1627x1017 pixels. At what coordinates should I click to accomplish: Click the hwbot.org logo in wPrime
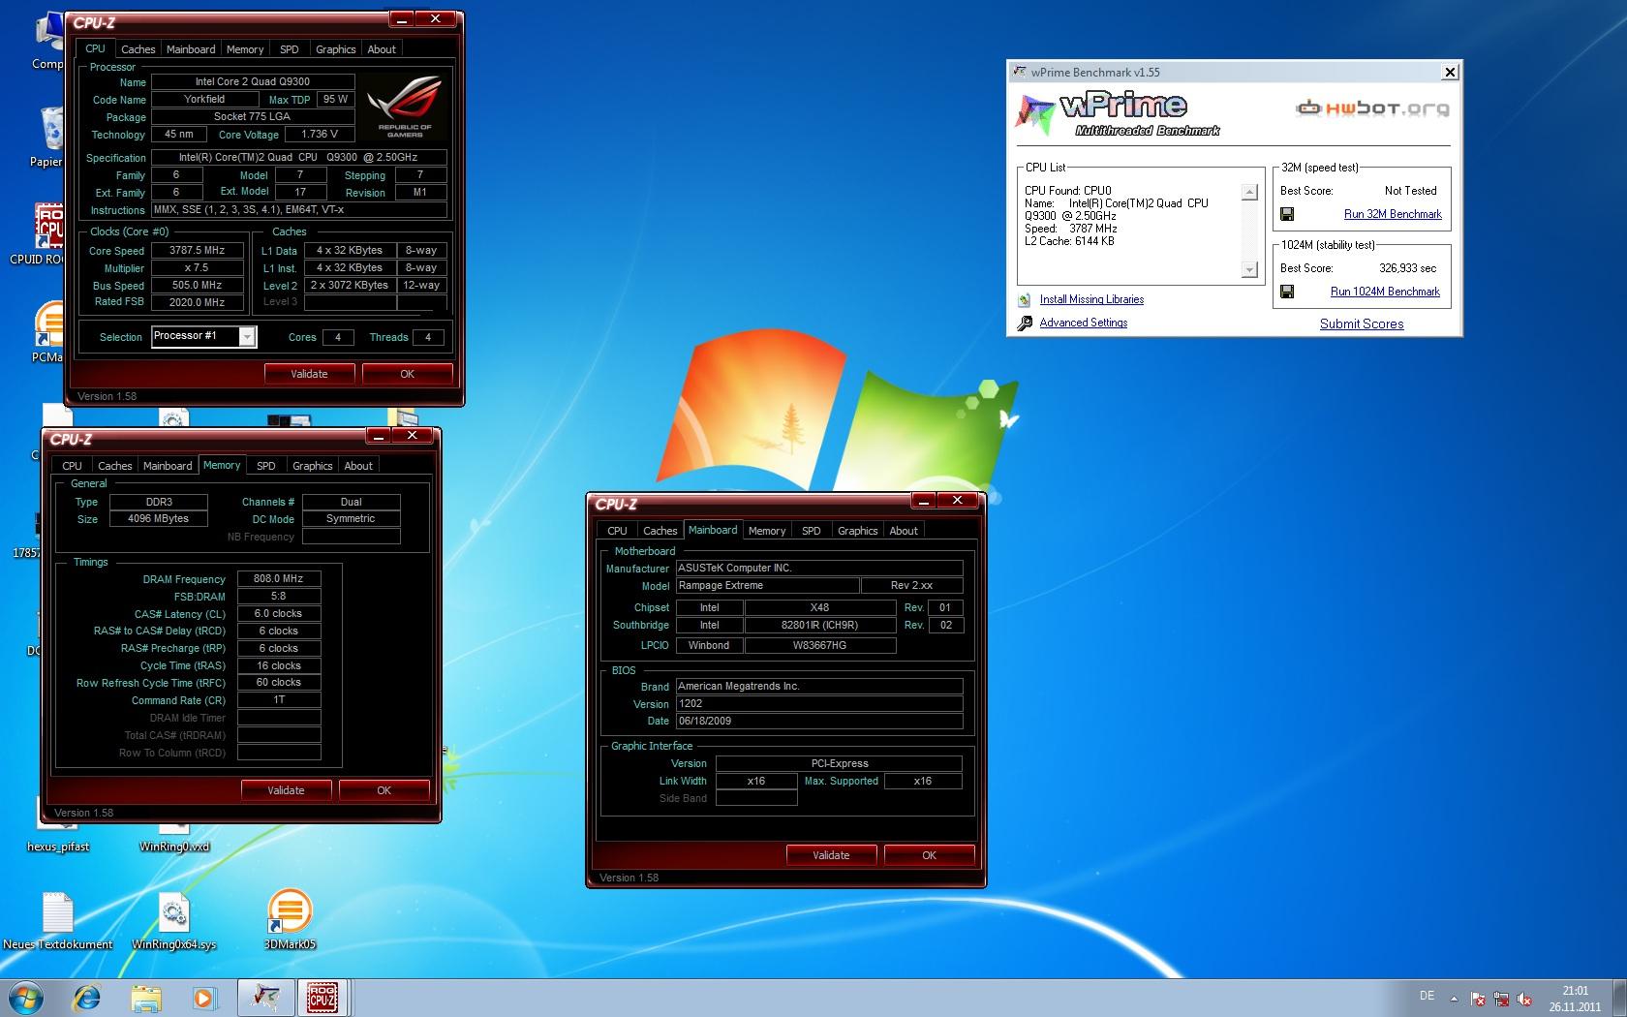1372,108
